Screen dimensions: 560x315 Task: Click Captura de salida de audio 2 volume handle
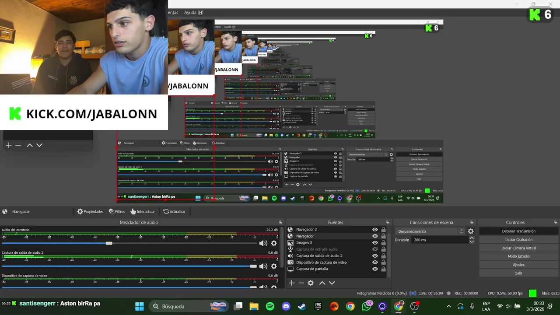[253, 266]
